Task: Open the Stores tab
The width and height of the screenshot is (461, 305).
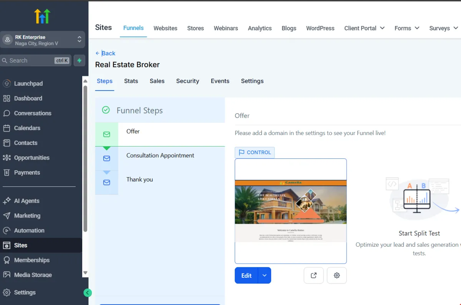Action: [196, 28]
